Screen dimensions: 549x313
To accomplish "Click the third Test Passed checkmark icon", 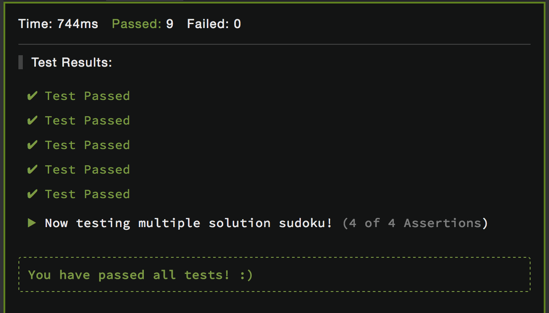I will tap(32, 145).
